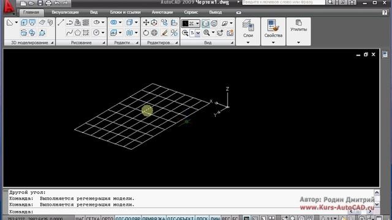Open the Свойства panel dropdown
Viewport: 392px width, 220px height.
point(273,42)
